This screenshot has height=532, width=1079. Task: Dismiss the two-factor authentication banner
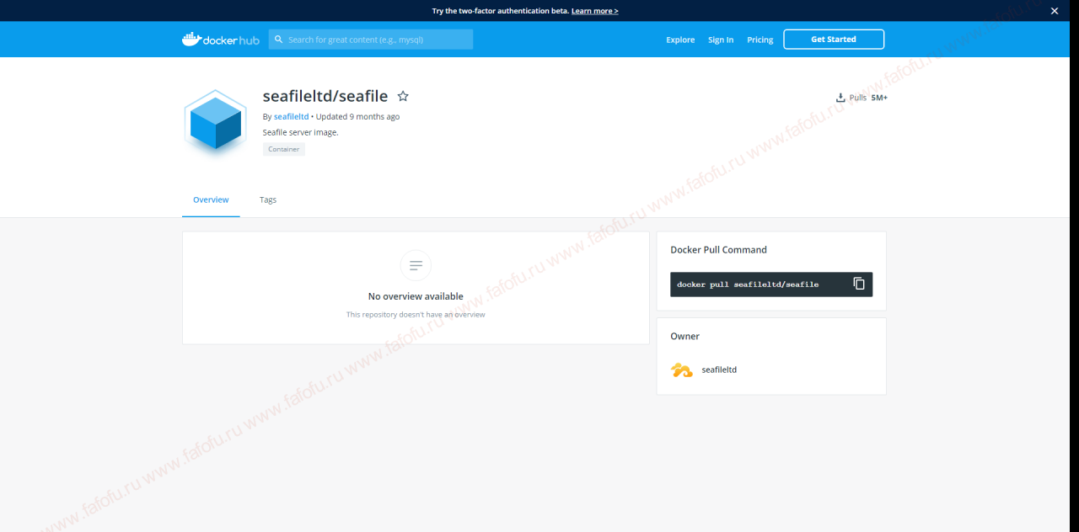[x=1054, y=11]
